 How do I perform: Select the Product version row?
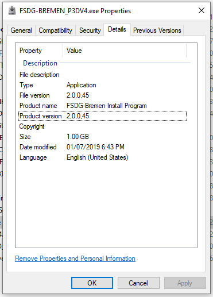tap(102, 116)
